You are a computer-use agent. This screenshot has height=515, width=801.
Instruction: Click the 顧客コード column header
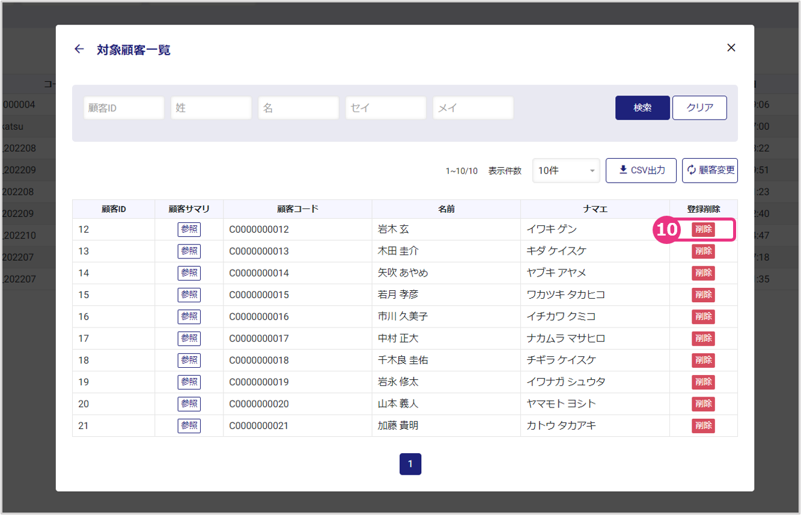coord(297,209)
